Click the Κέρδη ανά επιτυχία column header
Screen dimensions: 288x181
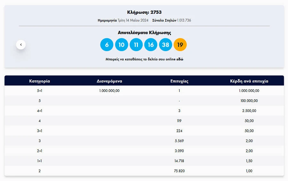click(x=249, y=81)
